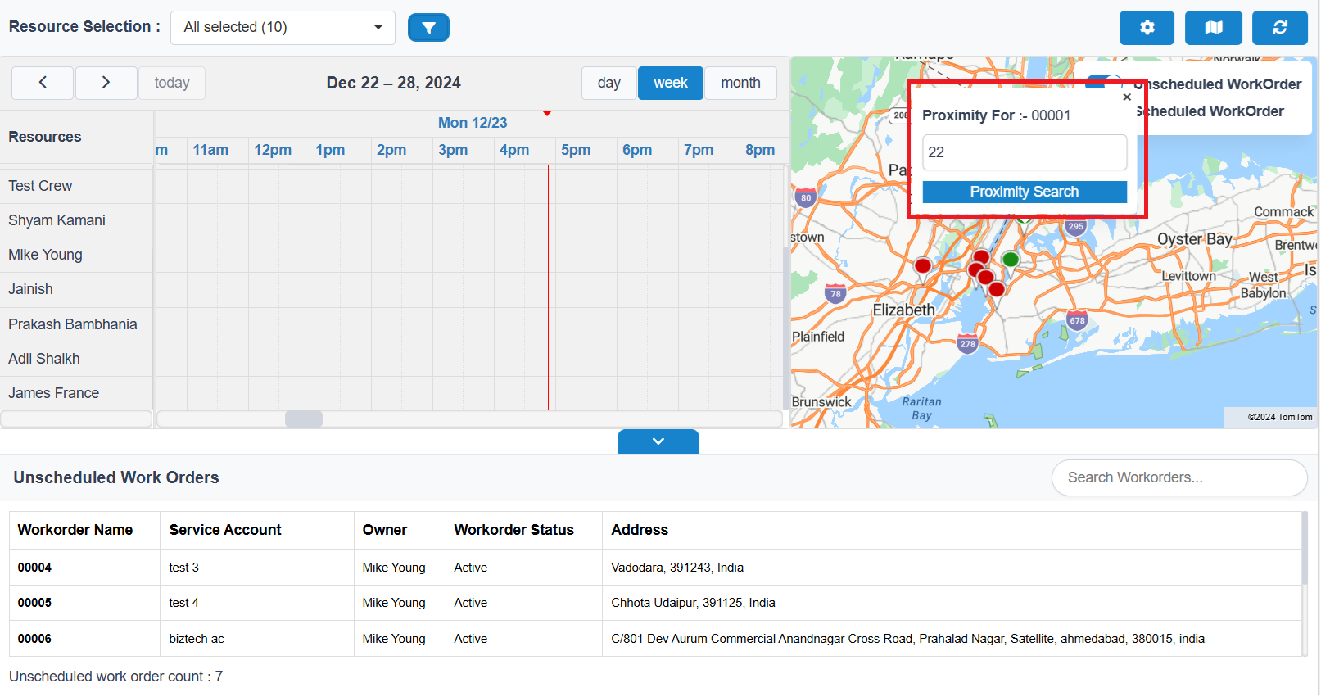Open the Resource Selection dropdown
The height and width of the screenshot is (697, 1321).
click(x=283, y=28)
